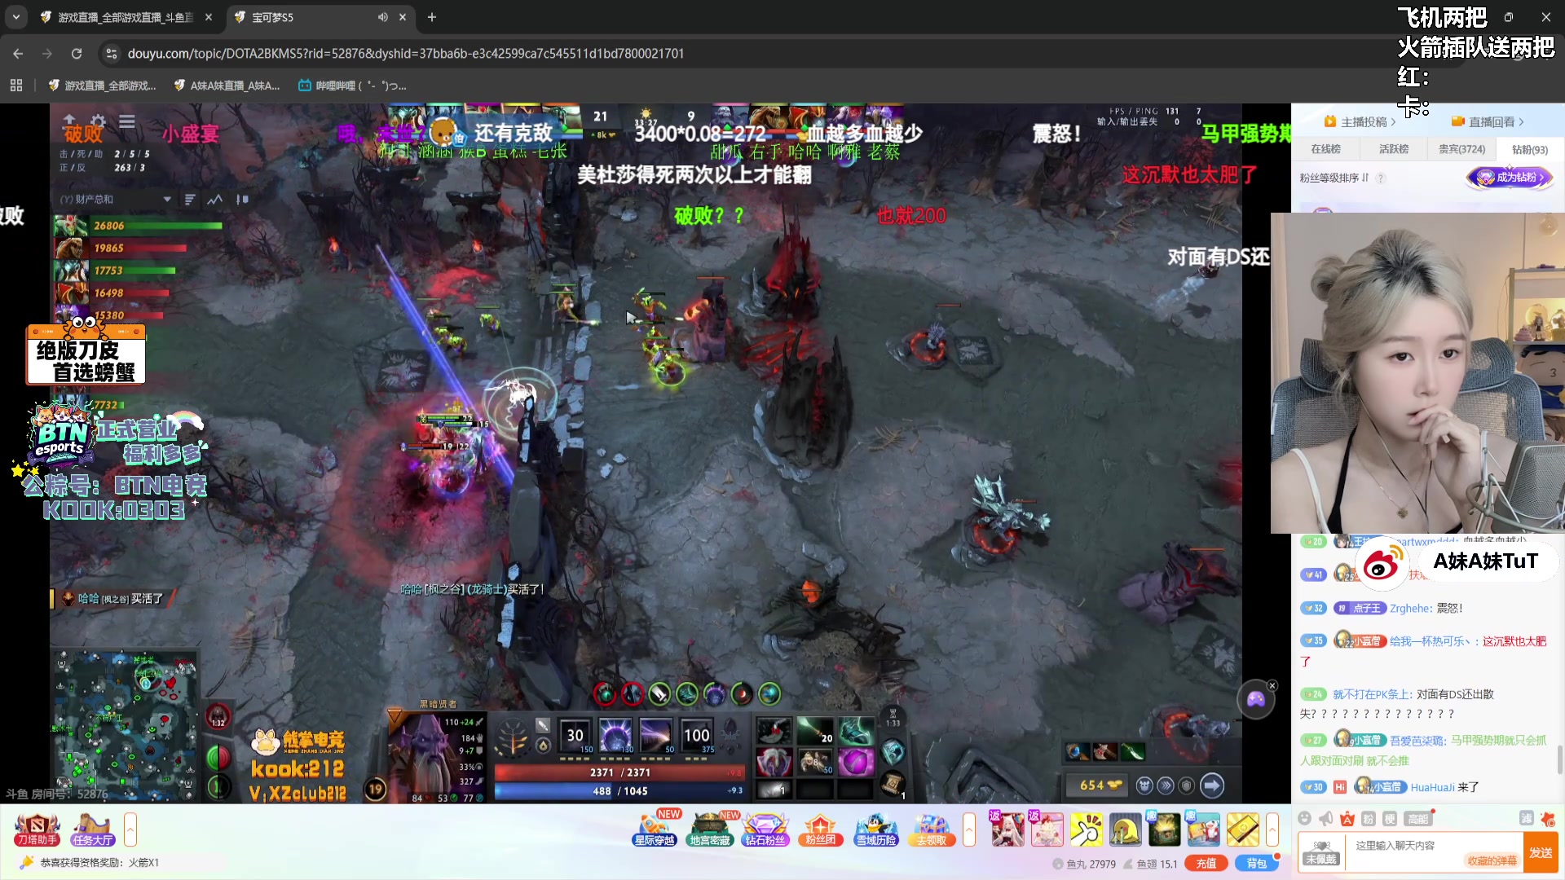Select the pointing hand gift in gift bar
This screenshot has width=1565, height=880.
point(1086,829)
